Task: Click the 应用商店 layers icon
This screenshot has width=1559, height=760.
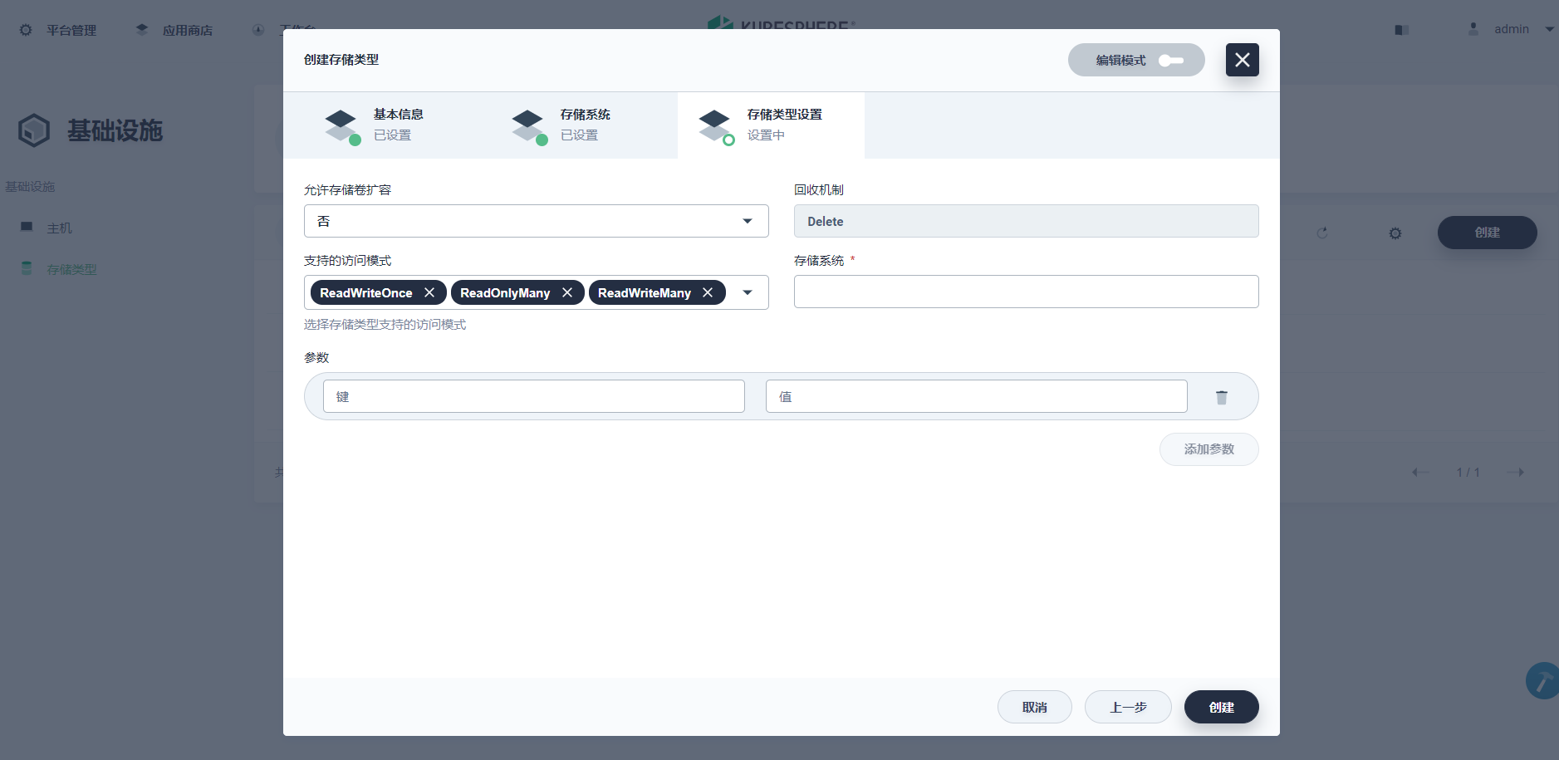Action: click(142, 30)
